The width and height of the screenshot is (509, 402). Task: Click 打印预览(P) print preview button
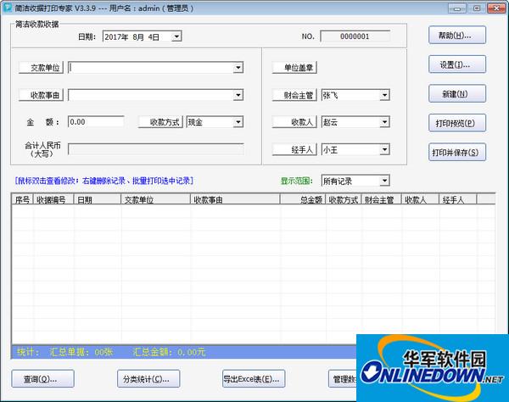pyautogui.click(x=457, y=123)
